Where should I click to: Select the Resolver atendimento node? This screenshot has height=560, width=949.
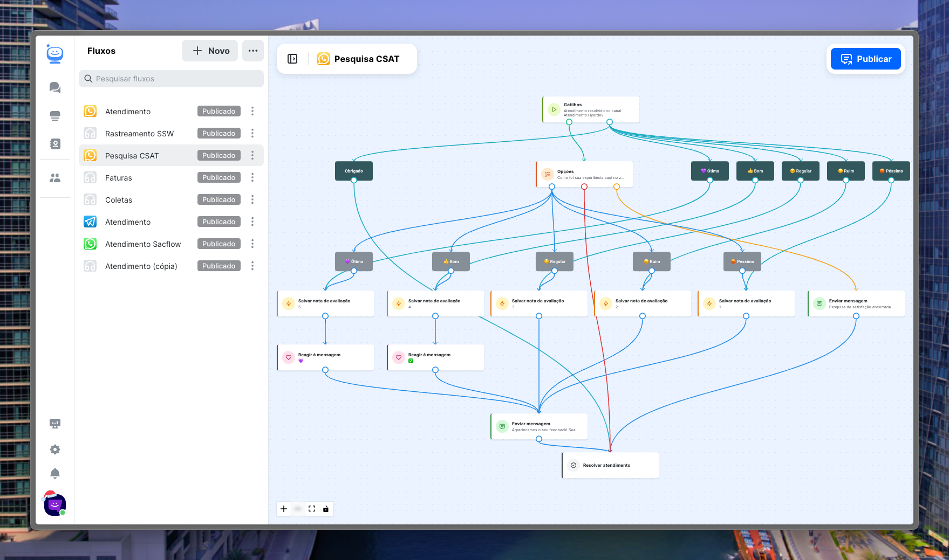pyautogui.click(x=610, y=465)
